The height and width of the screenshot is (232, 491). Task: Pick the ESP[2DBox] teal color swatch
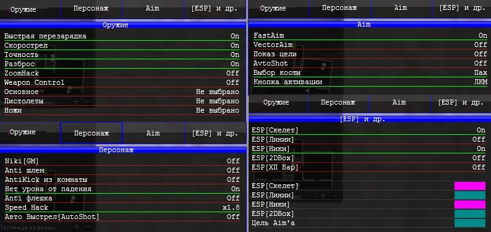tap(470, 214)
